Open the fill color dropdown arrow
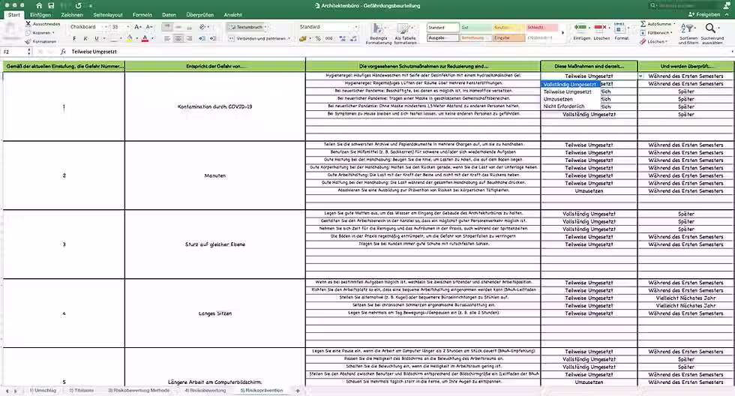 (x=136, y=38)
